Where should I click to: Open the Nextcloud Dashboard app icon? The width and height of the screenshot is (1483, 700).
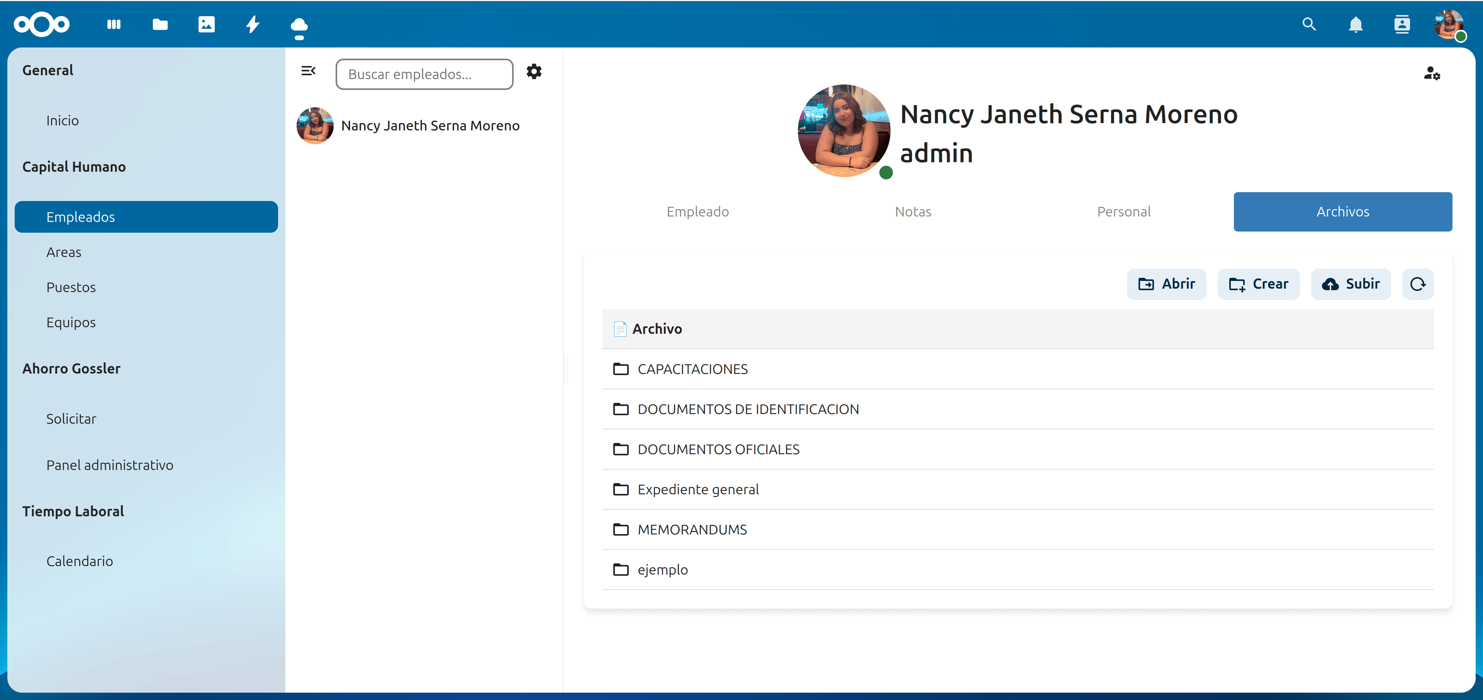(114, 24)
